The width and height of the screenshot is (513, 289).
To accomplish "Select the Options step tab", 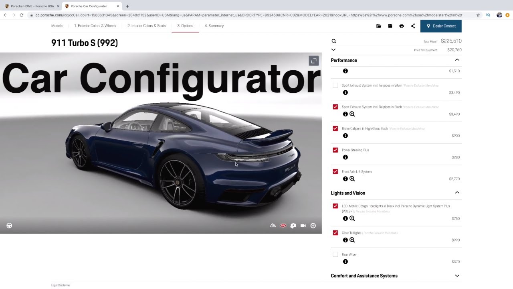I will pos(185,26).
